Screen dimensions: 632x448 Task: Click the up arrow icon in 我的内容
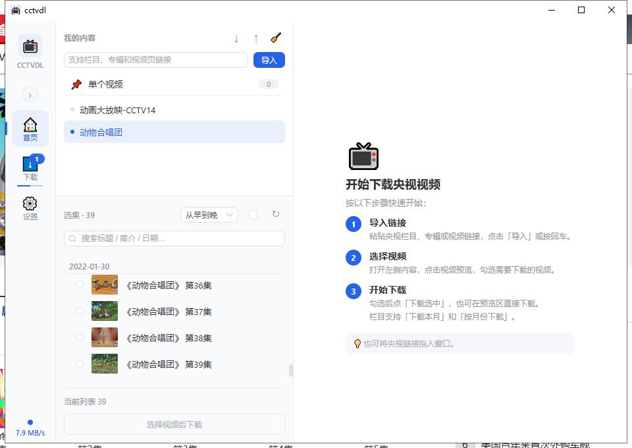256,38
